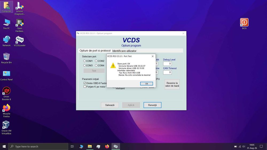Open the network tray icon
Image resolution: width=267 pixels, height=150 pixels.
point(240,147)
